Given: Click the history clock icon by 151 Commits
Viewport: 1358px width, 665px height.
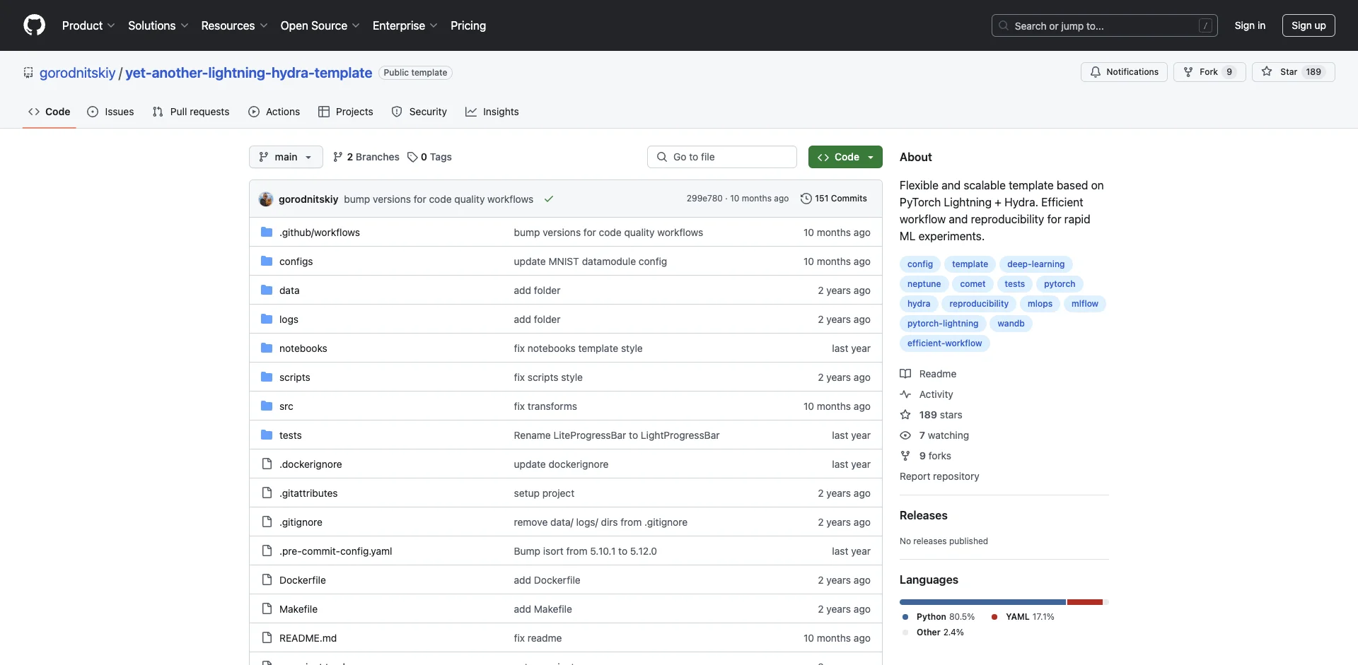Looking at the screenshot, I should [x=806, y=199].
